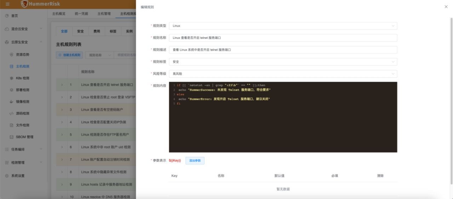Select 资源态势 sidebar icon
This screenshot has width=453, height=199.
click(x=12, y=55)
